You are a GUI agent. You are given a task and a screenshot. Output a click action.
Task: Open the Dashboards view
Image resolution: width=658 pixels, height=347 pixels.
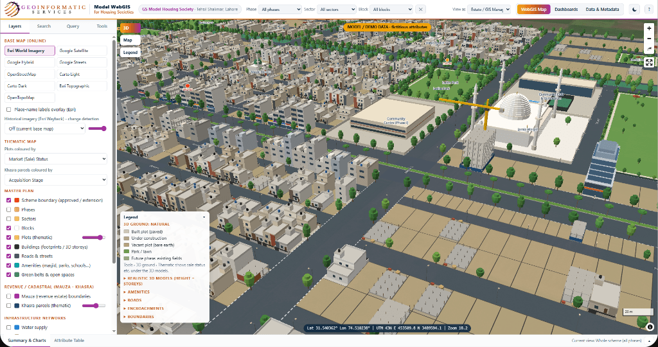tap(566, 9)
